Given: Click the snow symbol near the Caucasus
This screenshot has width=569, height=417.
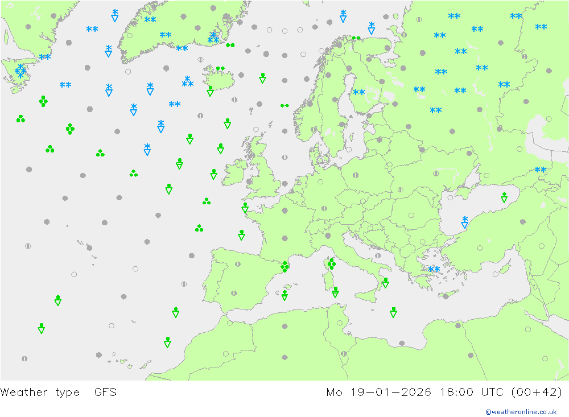Looking at the screenshot, I should pyautogui.click(x=541, y=170).
